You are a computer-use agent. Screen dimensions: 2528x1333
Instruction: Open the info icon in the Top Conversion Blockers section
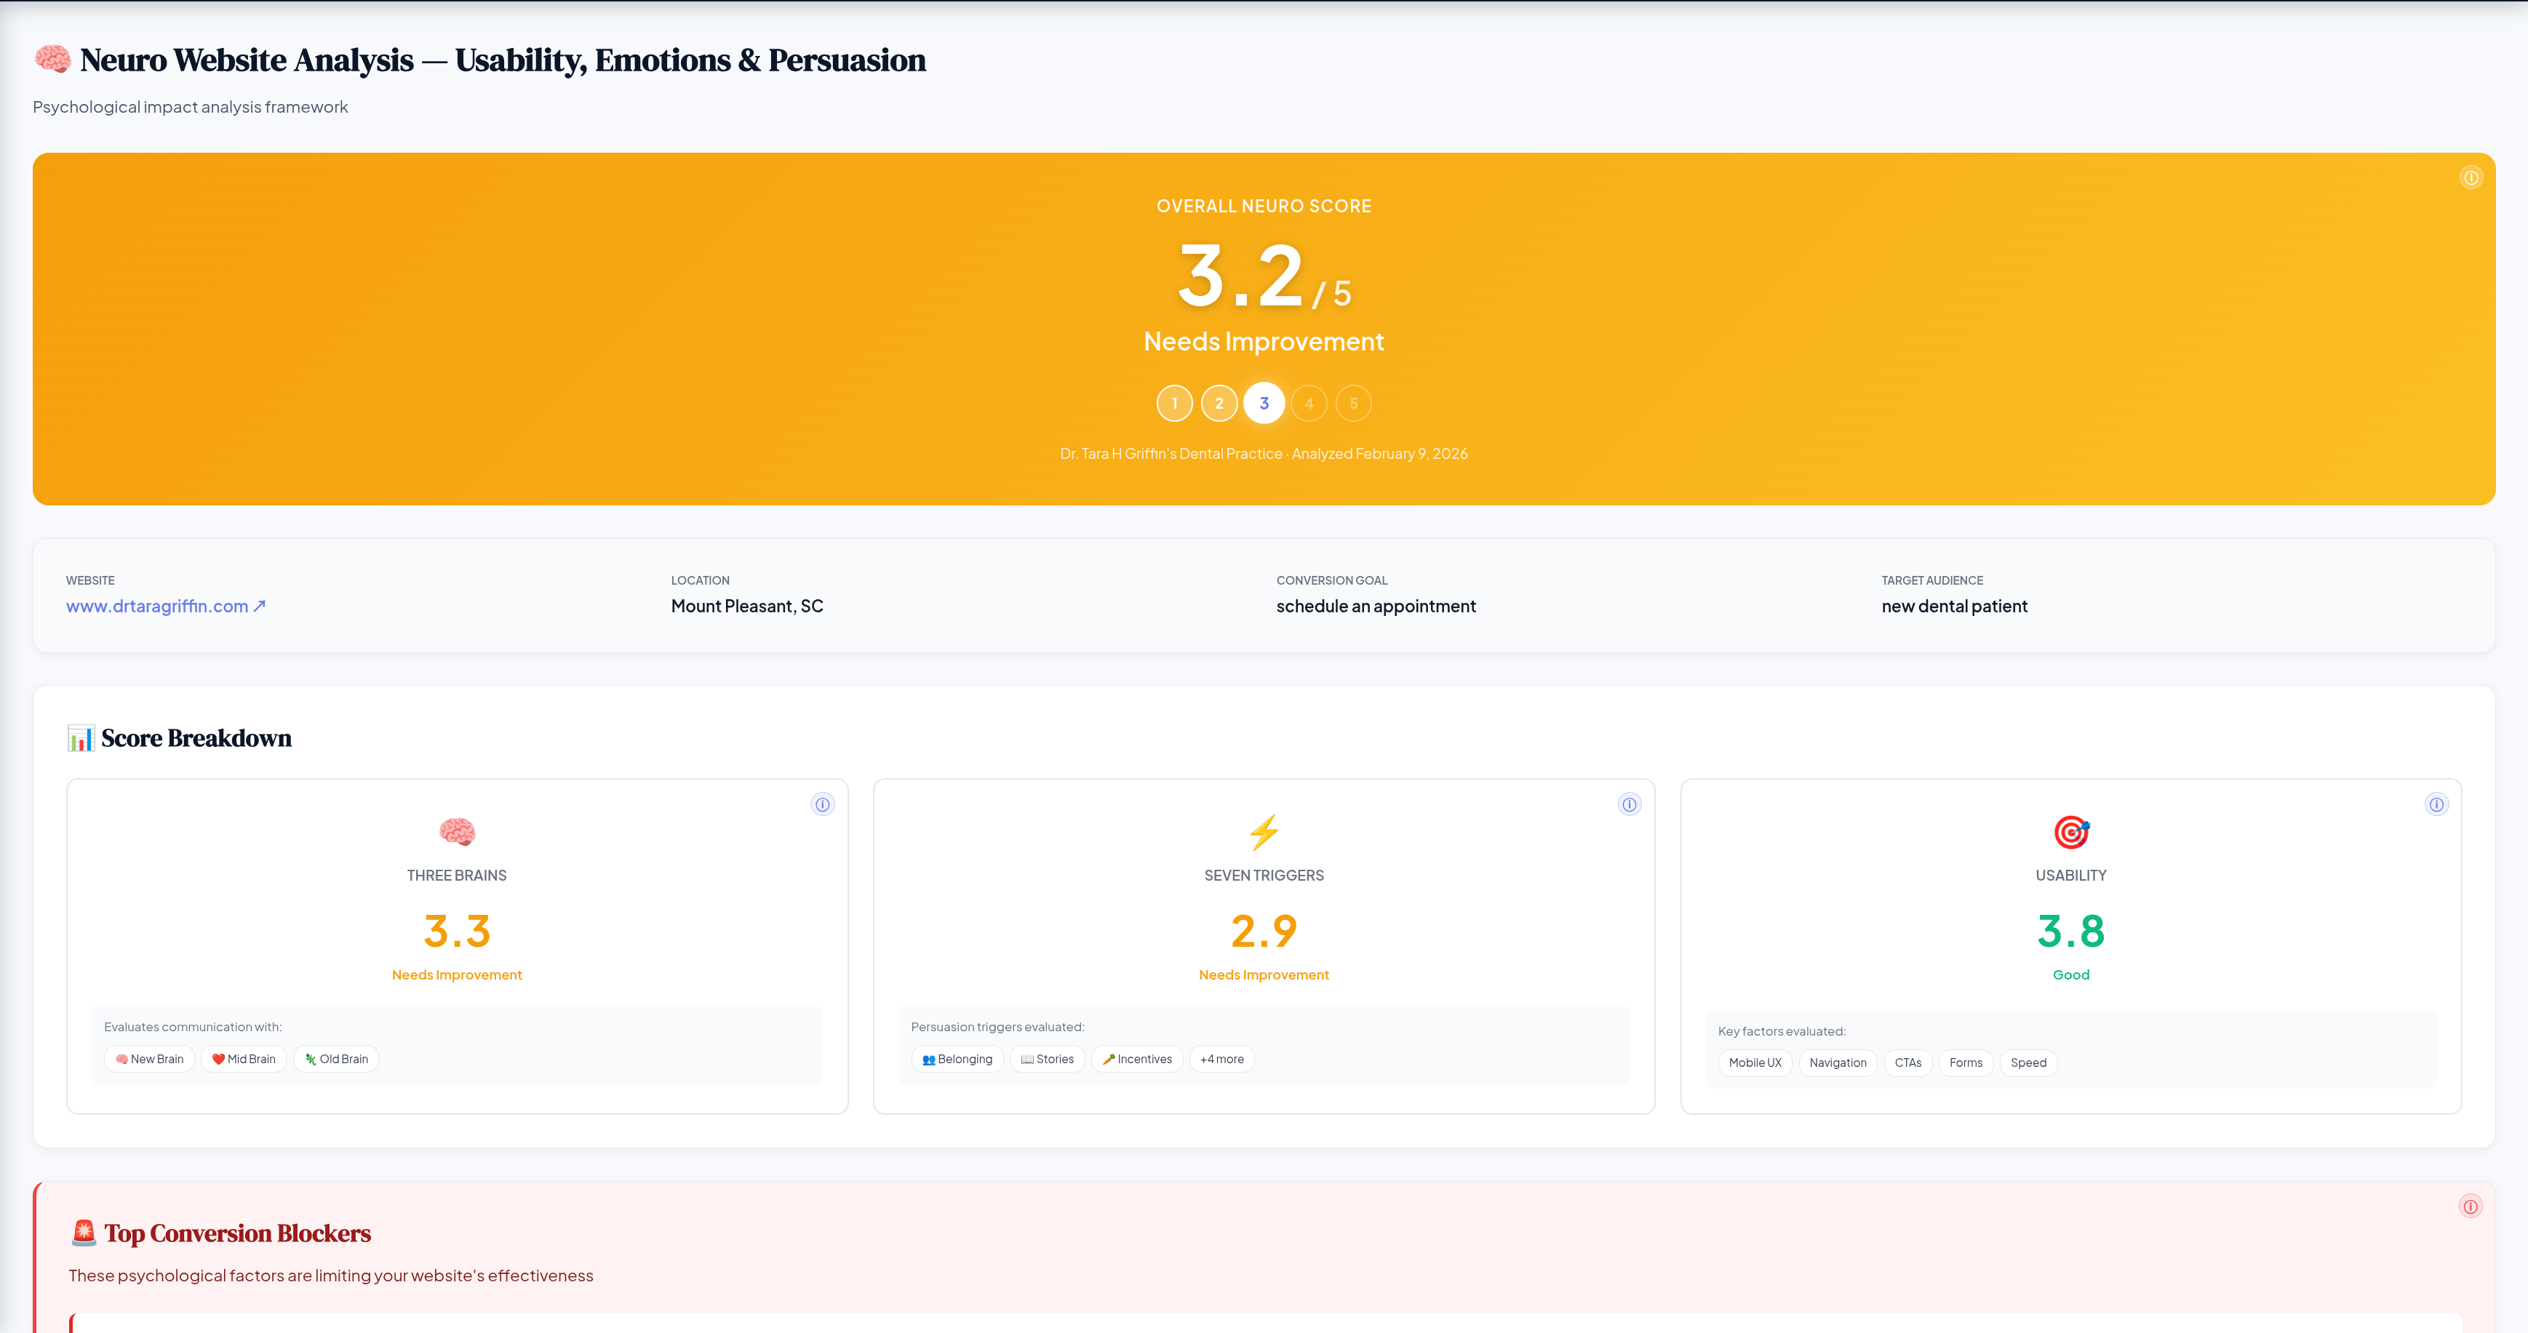[x=2470, y=1206]
